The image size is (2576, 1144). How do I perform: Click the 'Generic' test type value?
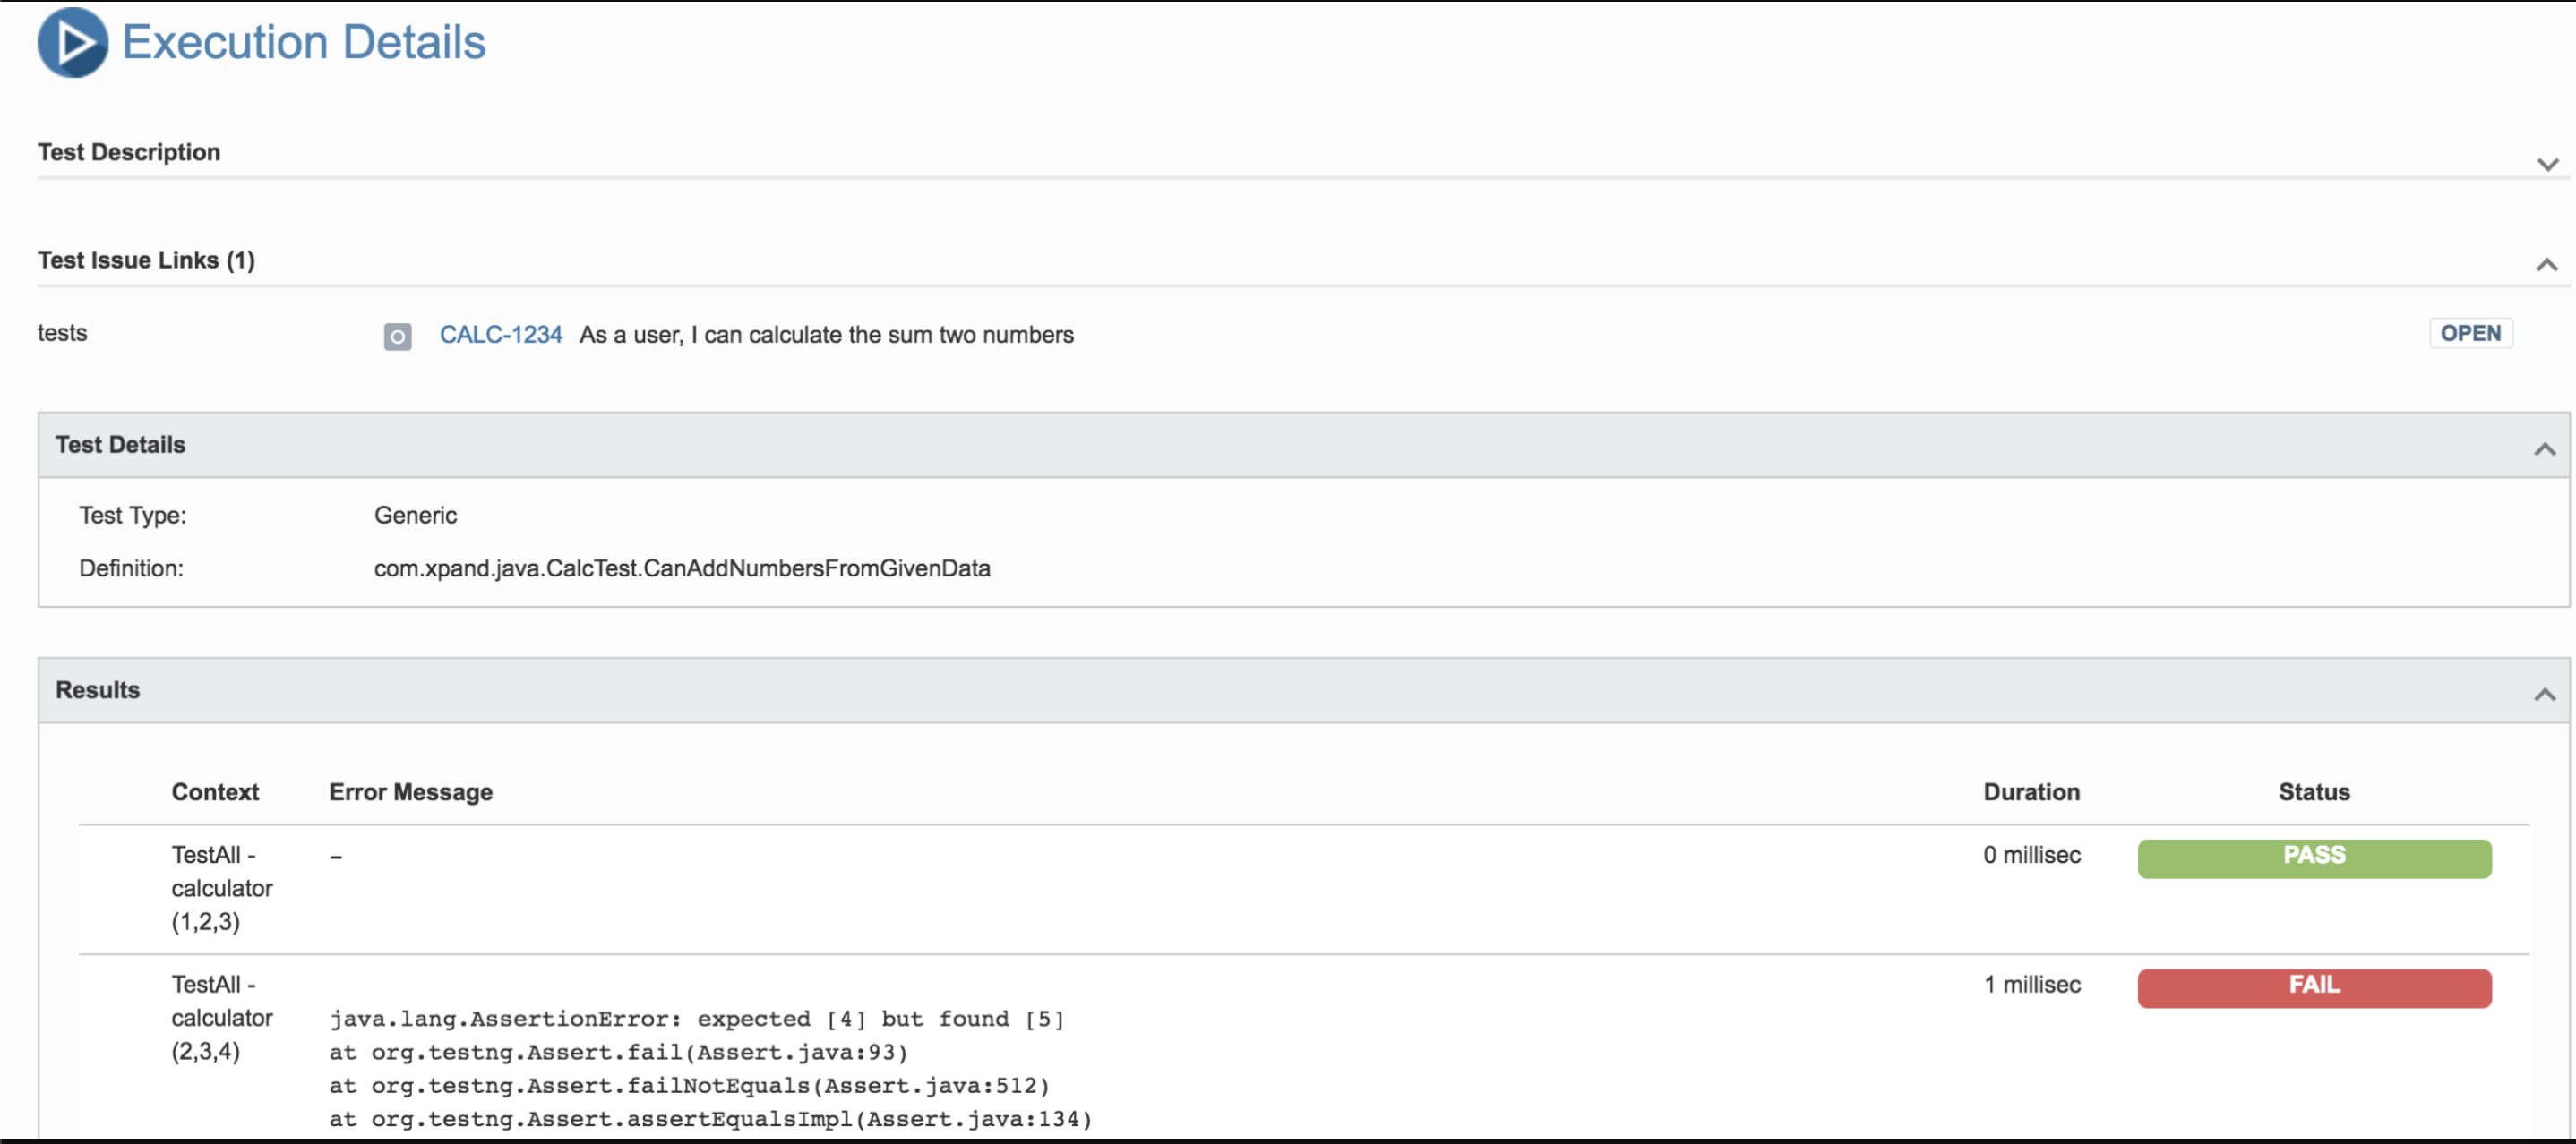pyautogui.click(x=415, y=516)
